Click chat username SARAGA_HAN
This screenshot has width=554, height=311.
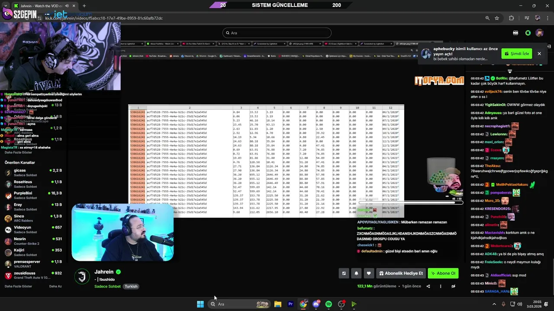pyautogui.click(x=497, y=291)
